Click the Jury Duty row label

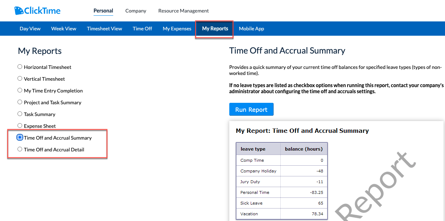click(250, 182)
